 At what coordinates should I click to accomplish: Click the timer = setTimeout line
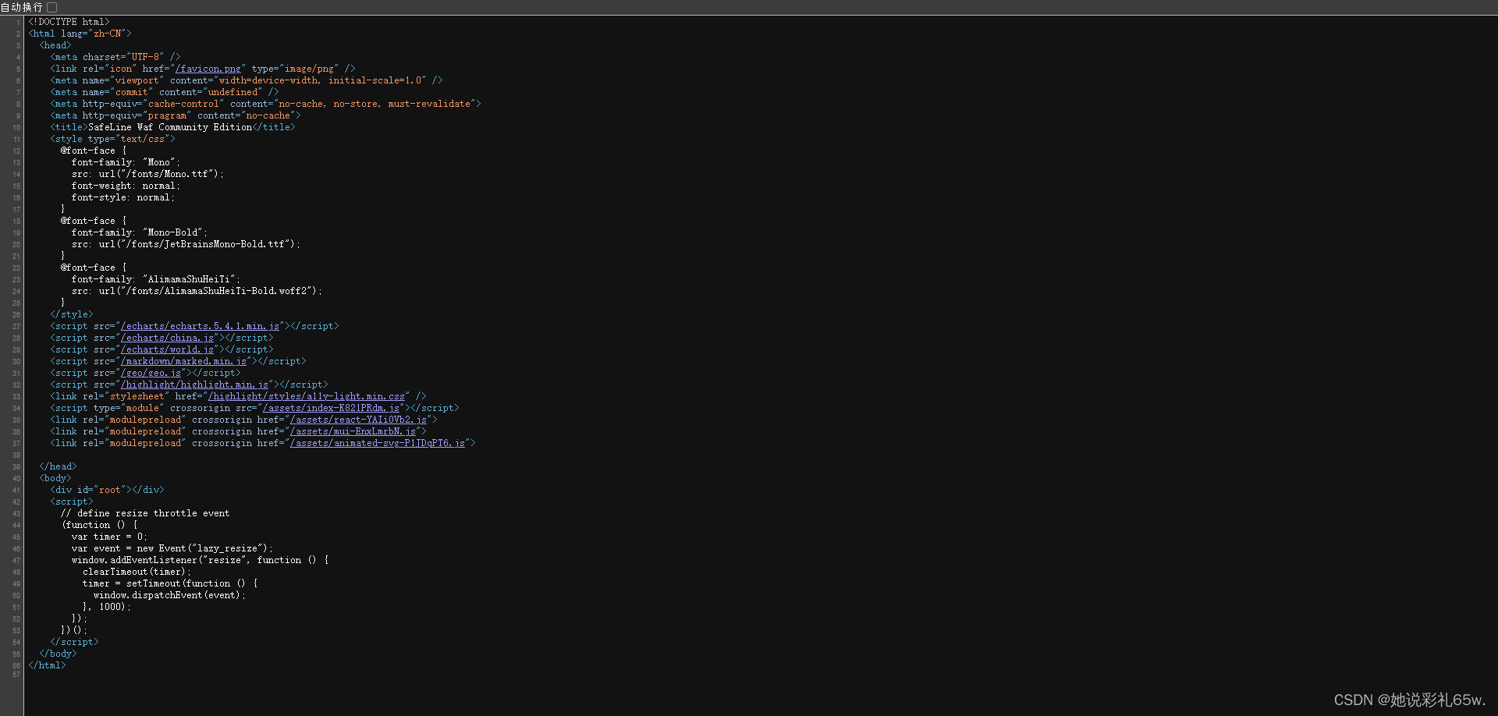click(x=169, y=583)
